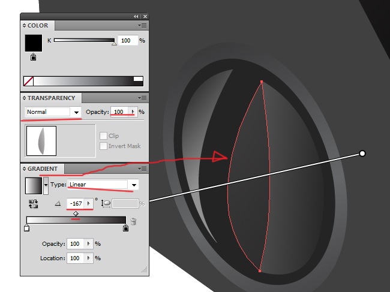390x292 pixels.
Task: Expand the gradient swatch preset dropdown arrow
Action: (x=46, y=185)
